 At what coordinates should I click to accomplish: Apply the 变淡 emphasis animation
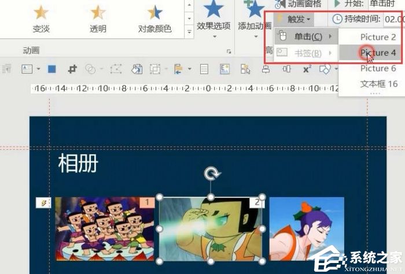(41, 19)
